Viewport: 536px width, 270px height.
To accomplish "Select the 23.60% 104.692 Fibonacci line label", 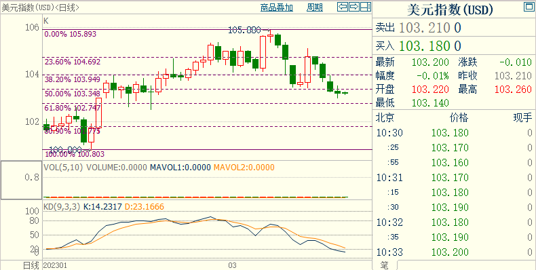I will click(x=73, y=62).
